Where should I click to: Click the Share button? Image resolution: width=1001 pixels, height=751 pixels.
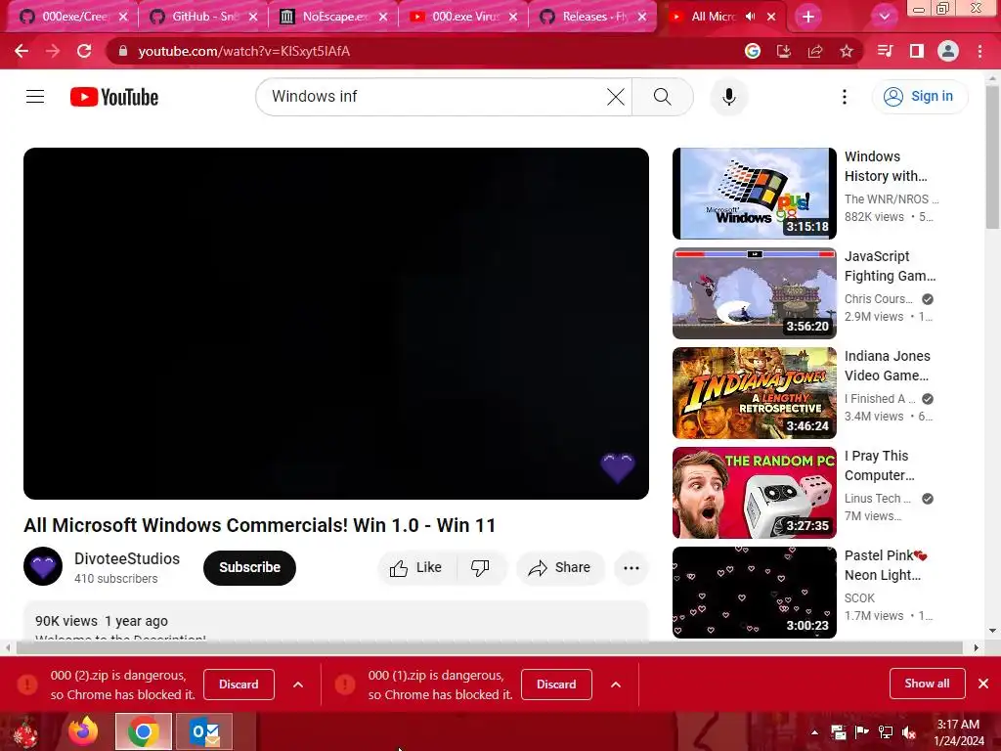[x=560, y=568]
